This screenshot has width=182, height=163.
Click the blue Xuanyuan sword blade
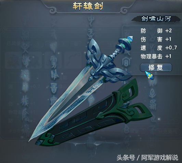click(65, 102)
